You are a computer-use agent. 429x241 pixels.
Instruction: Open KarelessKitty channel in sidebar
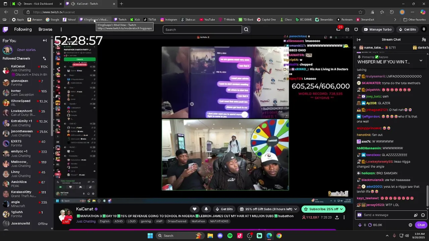tap(27, 194)
